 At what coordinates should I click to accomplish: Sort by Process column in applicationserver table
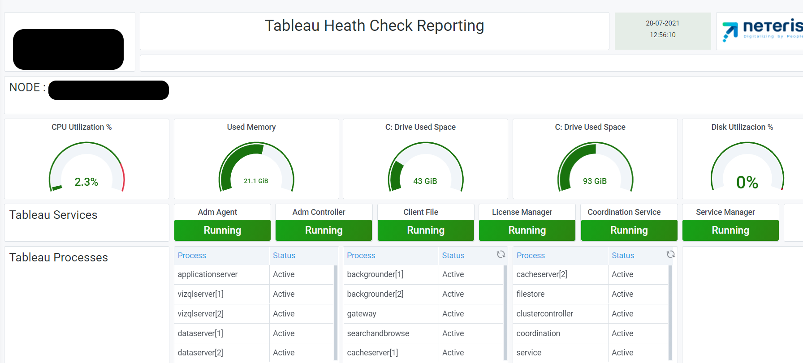pos(192,256)
